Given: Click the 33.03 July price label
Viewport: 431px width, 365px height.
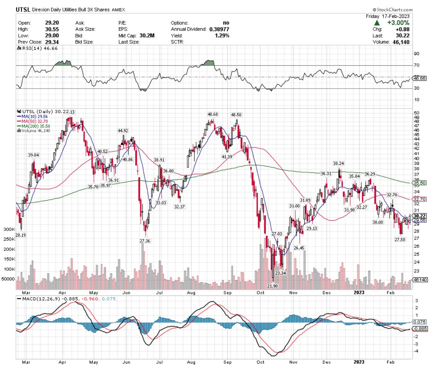Looking at the screenshot, I should tap(161, 203).
